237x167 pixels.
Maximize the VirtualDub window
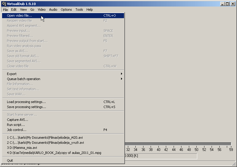(227, 4)
